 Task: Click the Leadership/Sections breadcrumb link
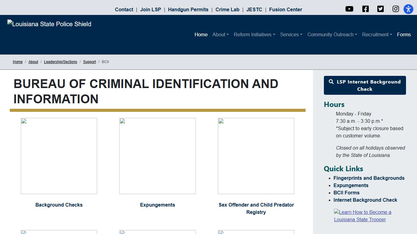60,62
